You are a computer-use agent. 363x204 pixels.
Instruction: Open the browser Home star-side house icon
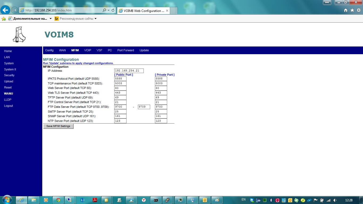346,10
